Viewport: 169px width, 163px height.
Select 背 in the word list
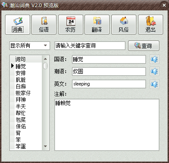click(x=28, y=133)
